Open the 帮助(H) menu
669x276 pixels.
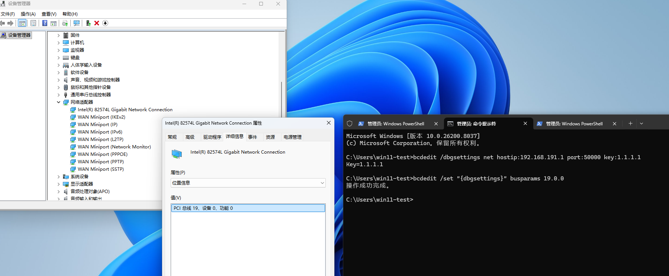[x=70, y=14]
